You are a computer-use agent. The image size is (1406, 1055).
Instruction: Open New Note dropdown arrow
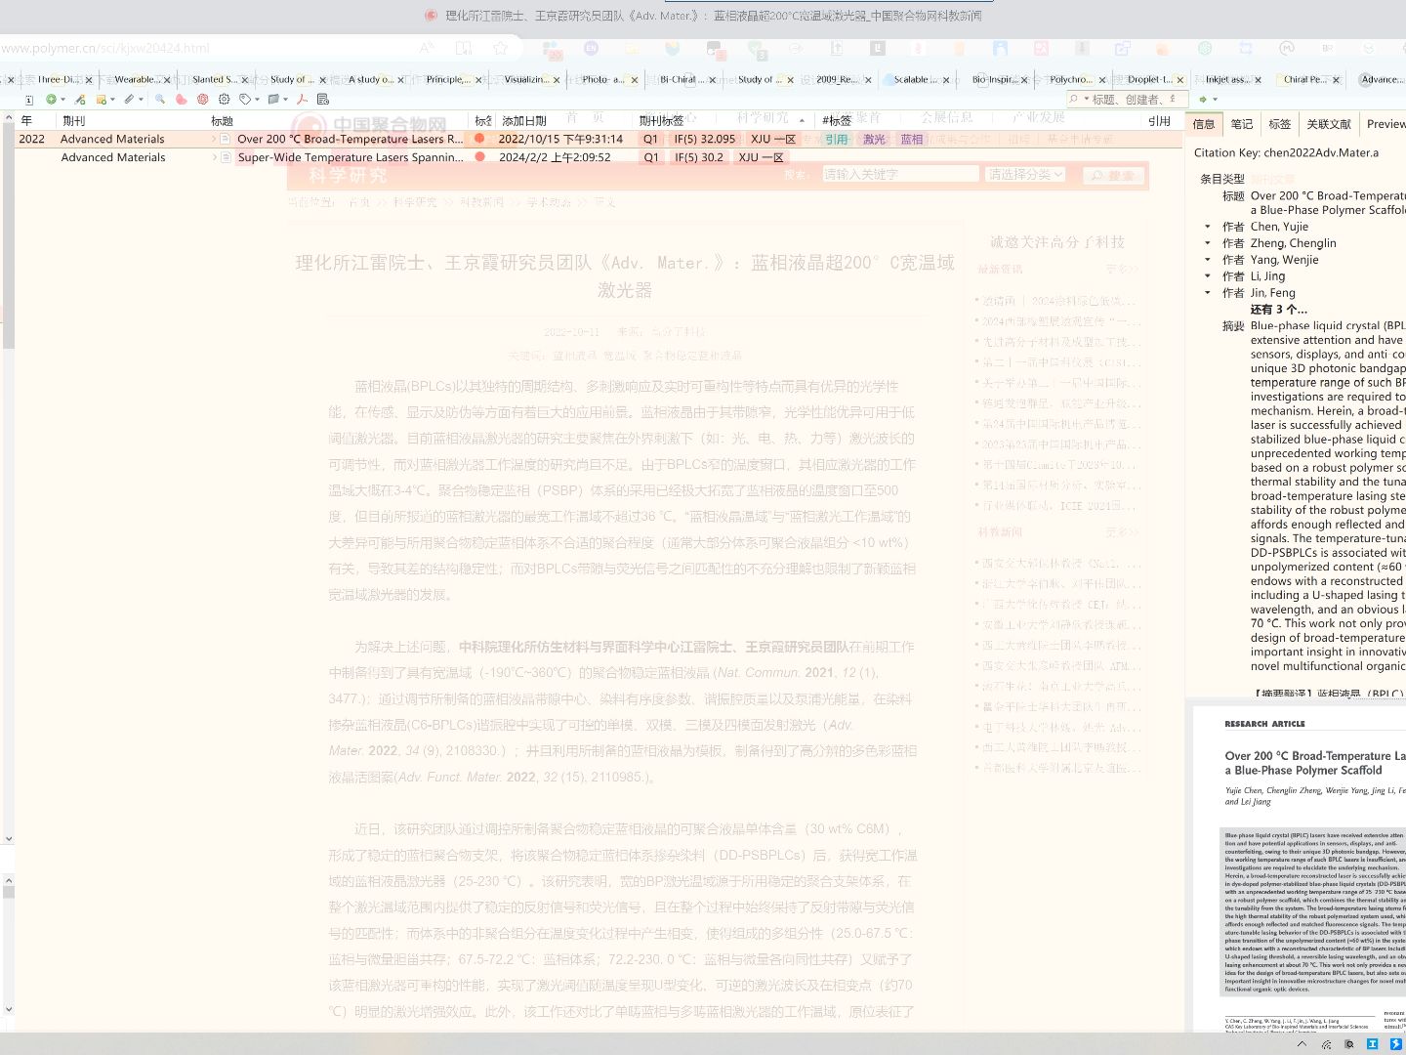coord(112,99)
